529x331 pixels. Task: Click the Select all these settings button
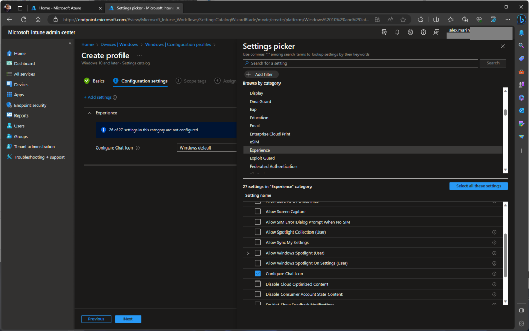tap(478, 186)
